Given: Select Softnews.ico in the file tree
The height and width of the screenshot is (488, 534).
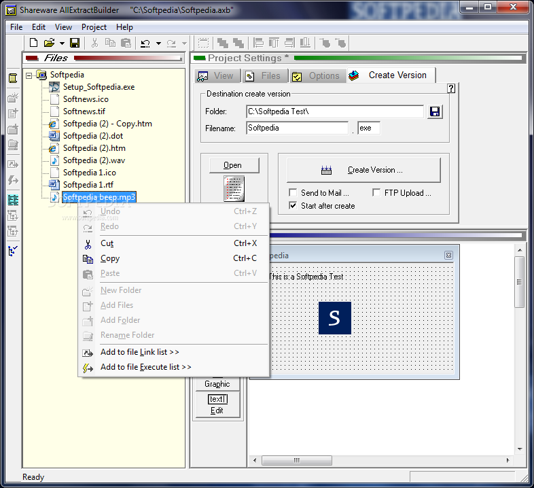Looking at the screenshot, I should tap(86, 99).
